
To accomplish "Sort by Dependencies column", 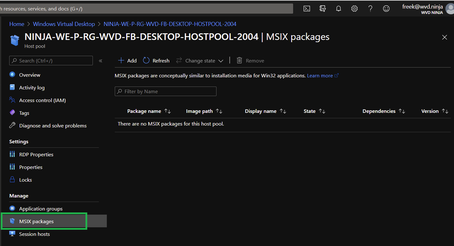I will pos(384,111).
